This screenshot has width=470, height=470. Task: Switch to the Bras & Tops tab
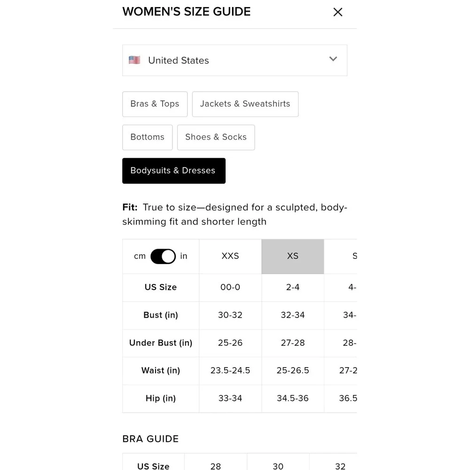(155, 104)
